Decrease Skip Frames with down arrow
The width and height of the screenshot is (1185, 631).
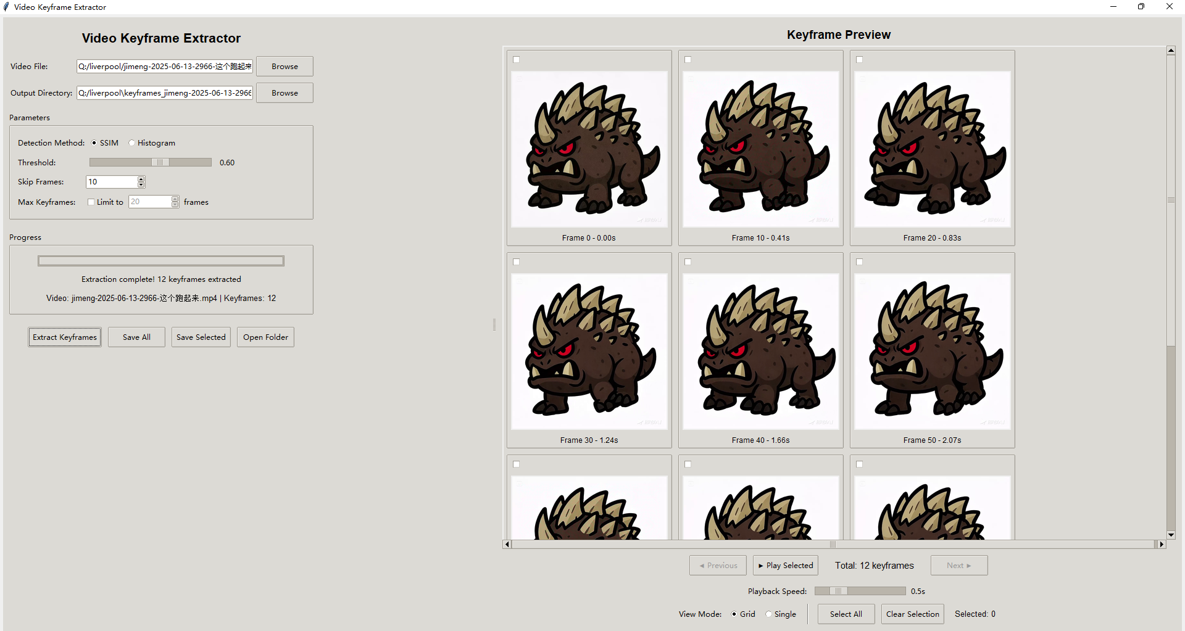(141, 185)
